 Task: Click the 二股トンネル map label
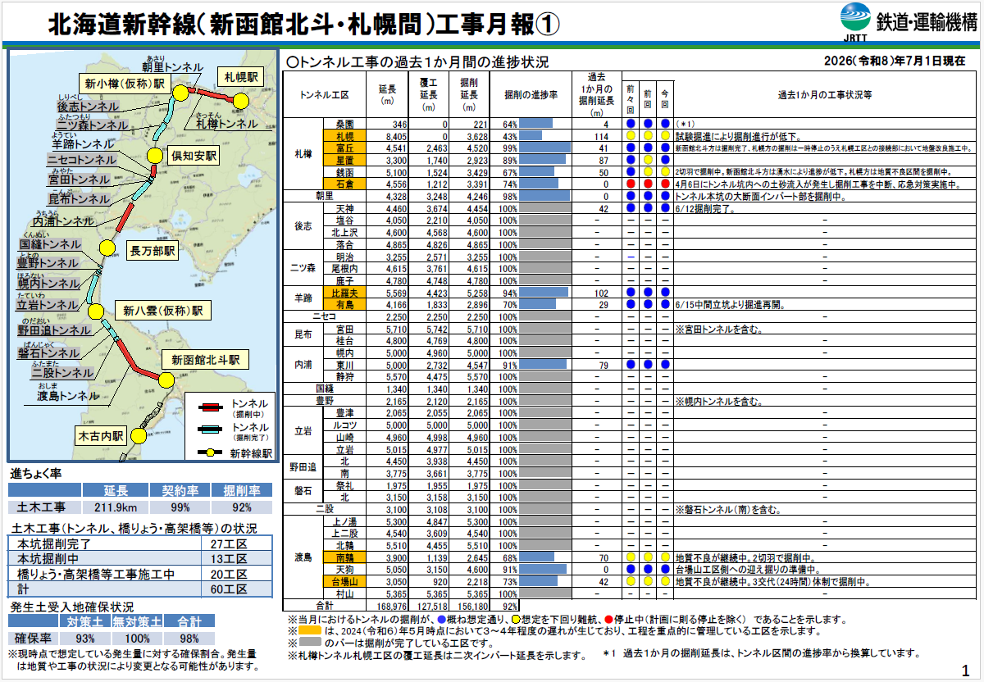pyautogui.click(x=63, y=373)
